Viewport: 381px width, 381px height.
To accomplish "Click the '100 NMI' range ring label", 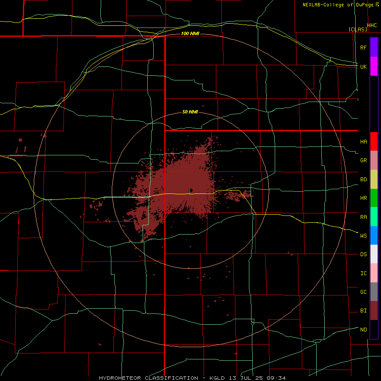I will pyautogui.click(x=190, y=33).
